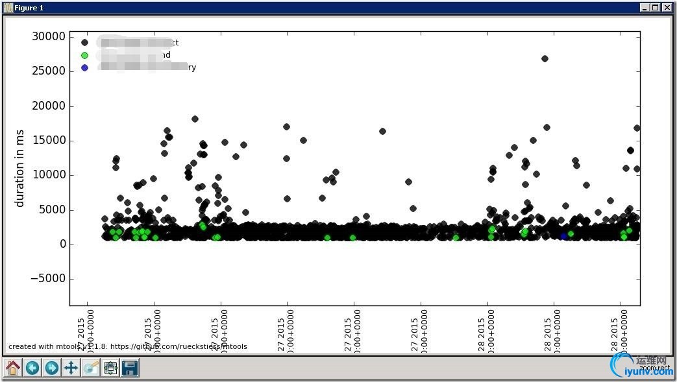Click the Figure 1 title bar text
The height and width of the screenshot is (382, 677).
(x=29, y=8)
